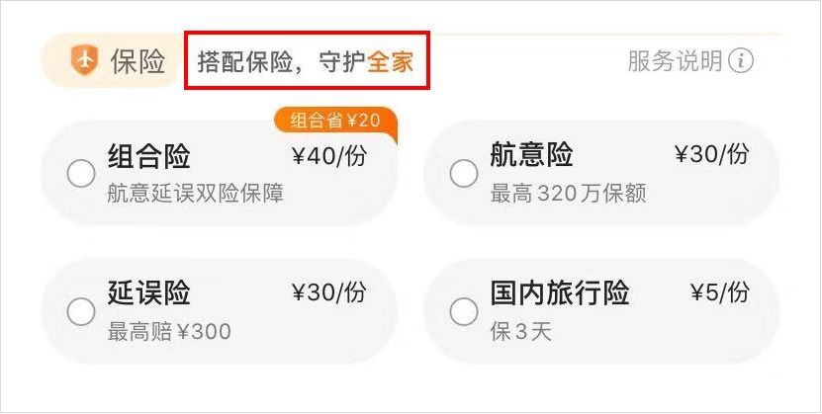Open the 服务说明 link
Image resolution: width=822 pixels, height=414 pixels.
(676, 61)
